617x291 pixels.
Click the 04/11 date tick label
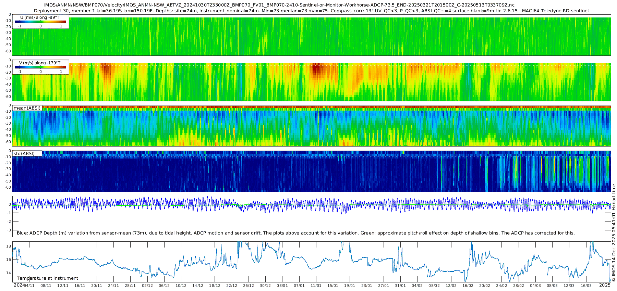29,286
